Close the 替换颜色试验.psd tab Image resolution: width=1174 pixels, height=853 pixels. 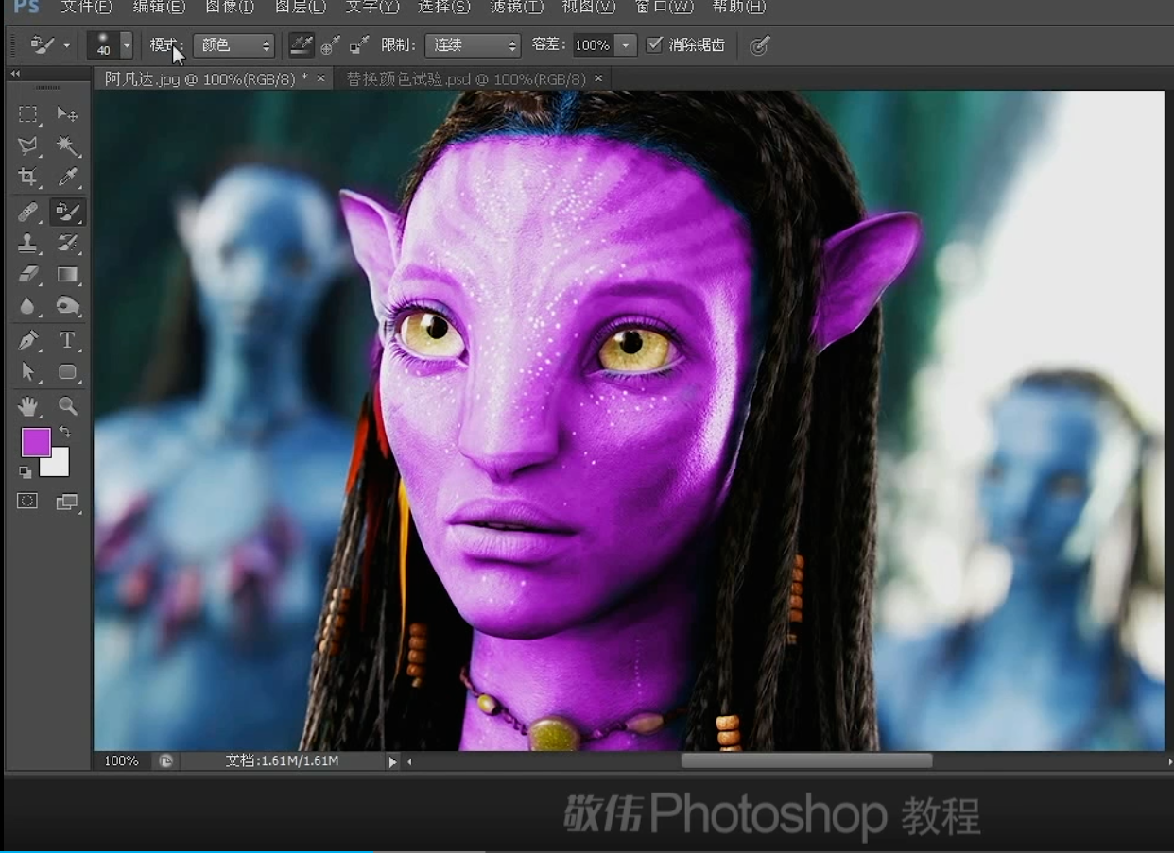(x=598, y=78)
